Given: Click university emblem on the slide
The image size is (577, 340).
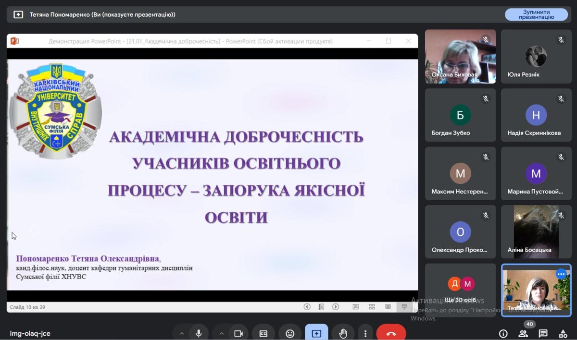Looking at the screenshot, I should [x=56, y=112].
